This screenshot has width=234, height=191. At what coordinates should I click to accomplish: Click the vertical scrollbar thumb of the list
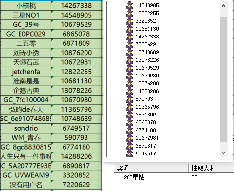point(224,79)
